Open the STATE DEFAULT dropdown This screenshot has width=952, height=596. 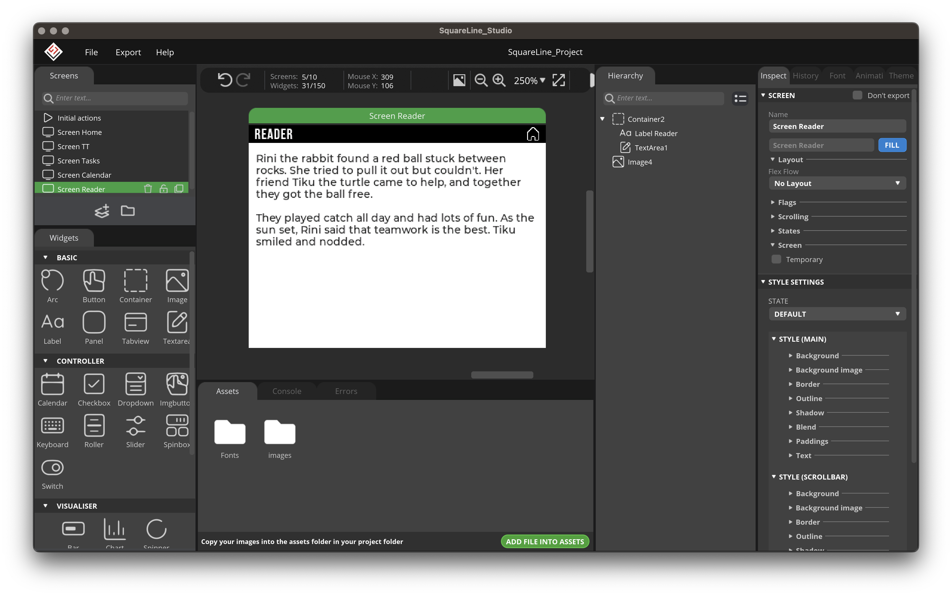(x=837, y=314)
